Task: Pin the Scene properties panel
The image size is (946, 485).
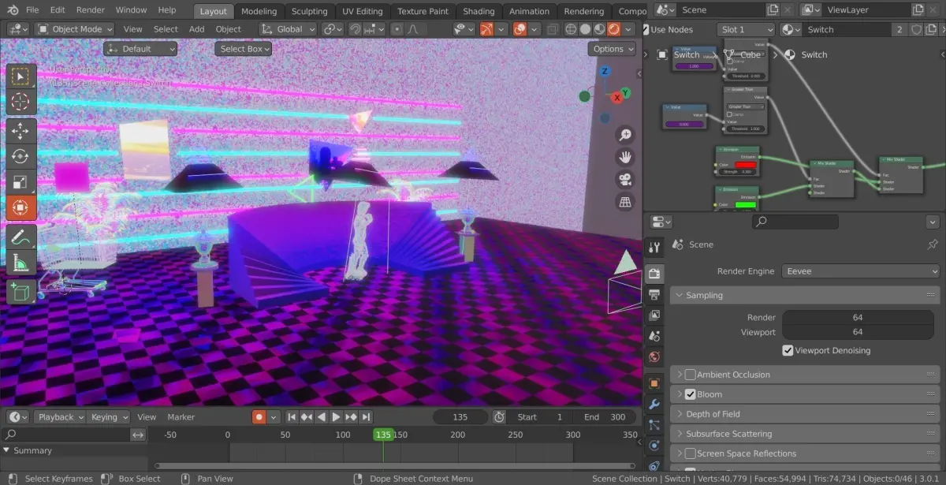Action: click(933, 244)
